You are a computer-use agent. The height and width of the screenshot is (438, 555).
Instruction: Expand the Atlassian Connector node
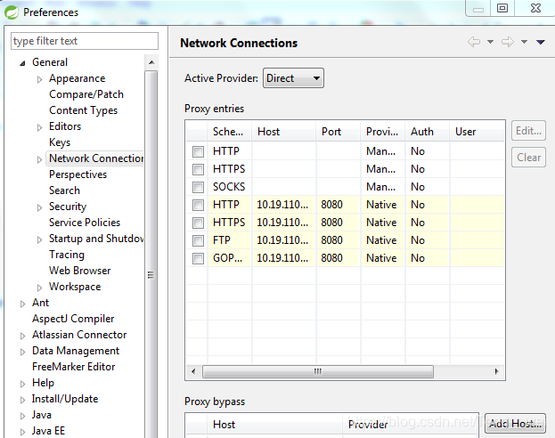tap(22, 336)
